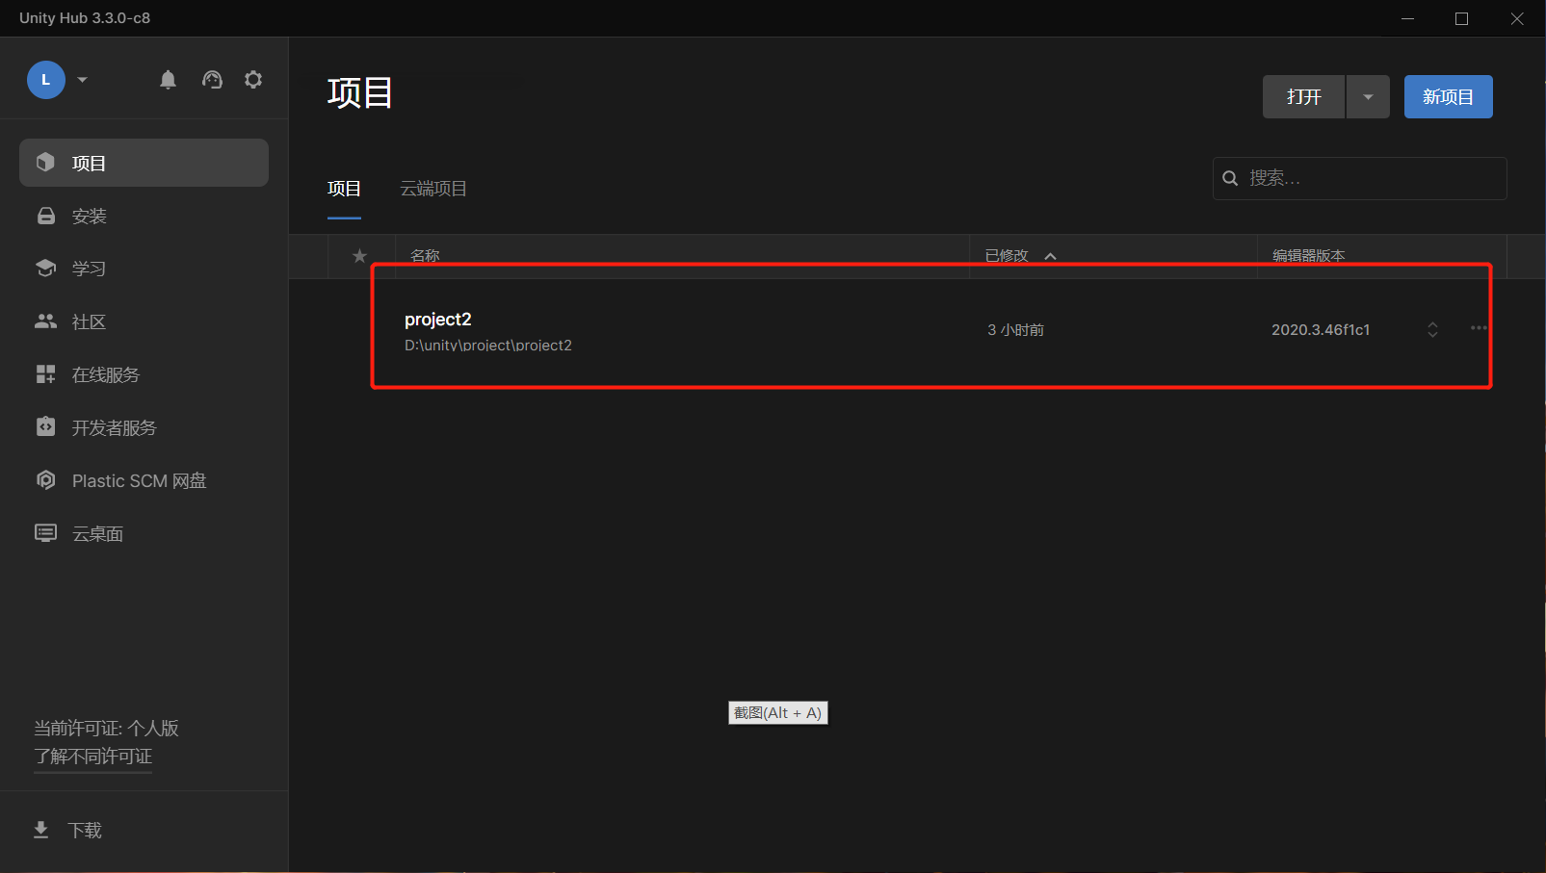Minimize the Unity Hub window

[x=1407, y=18]
